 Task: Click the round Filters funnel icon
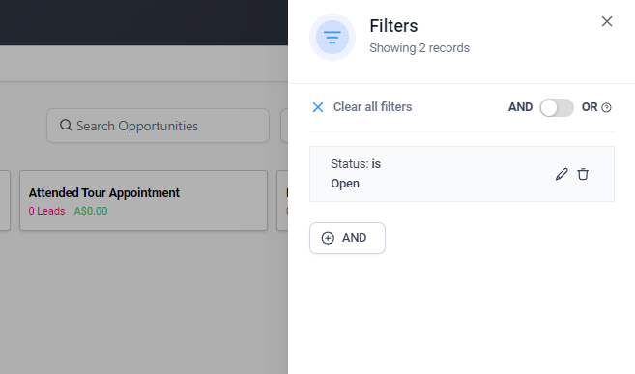click(x=332, y=38)
